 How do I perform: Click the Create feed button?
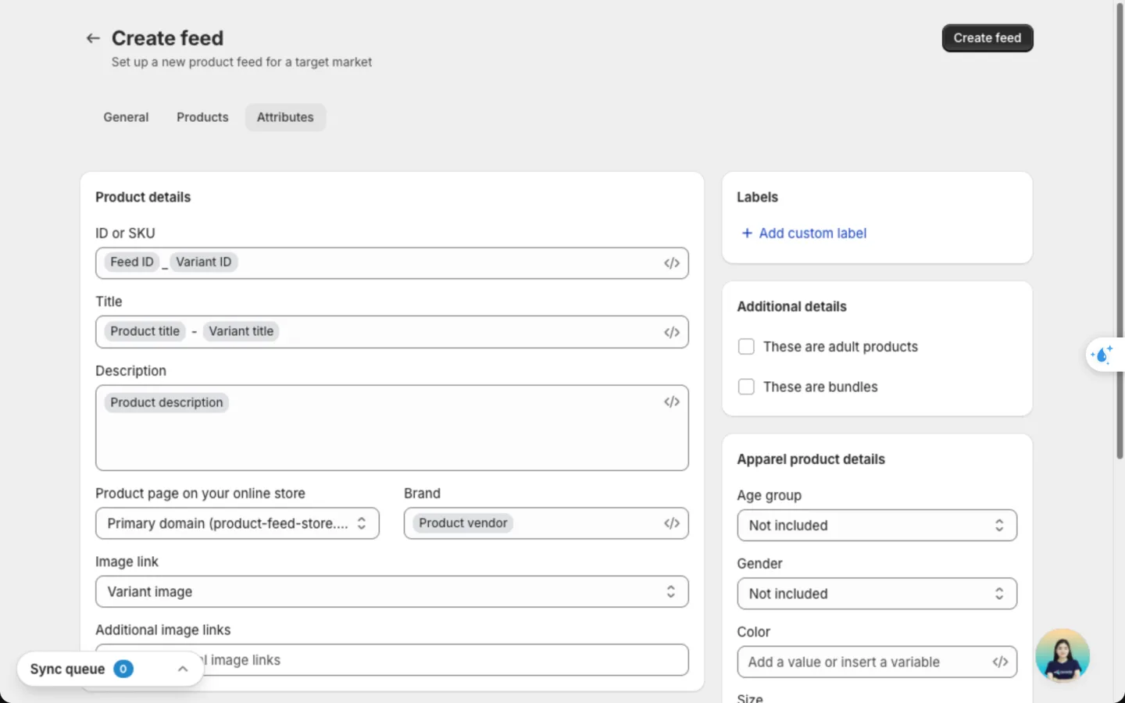click(987, 38)
